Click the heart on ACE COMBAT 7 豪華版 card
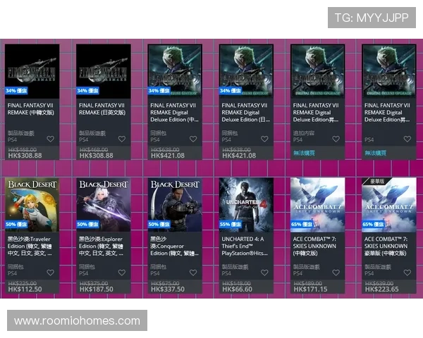 (x=407, y=273)
